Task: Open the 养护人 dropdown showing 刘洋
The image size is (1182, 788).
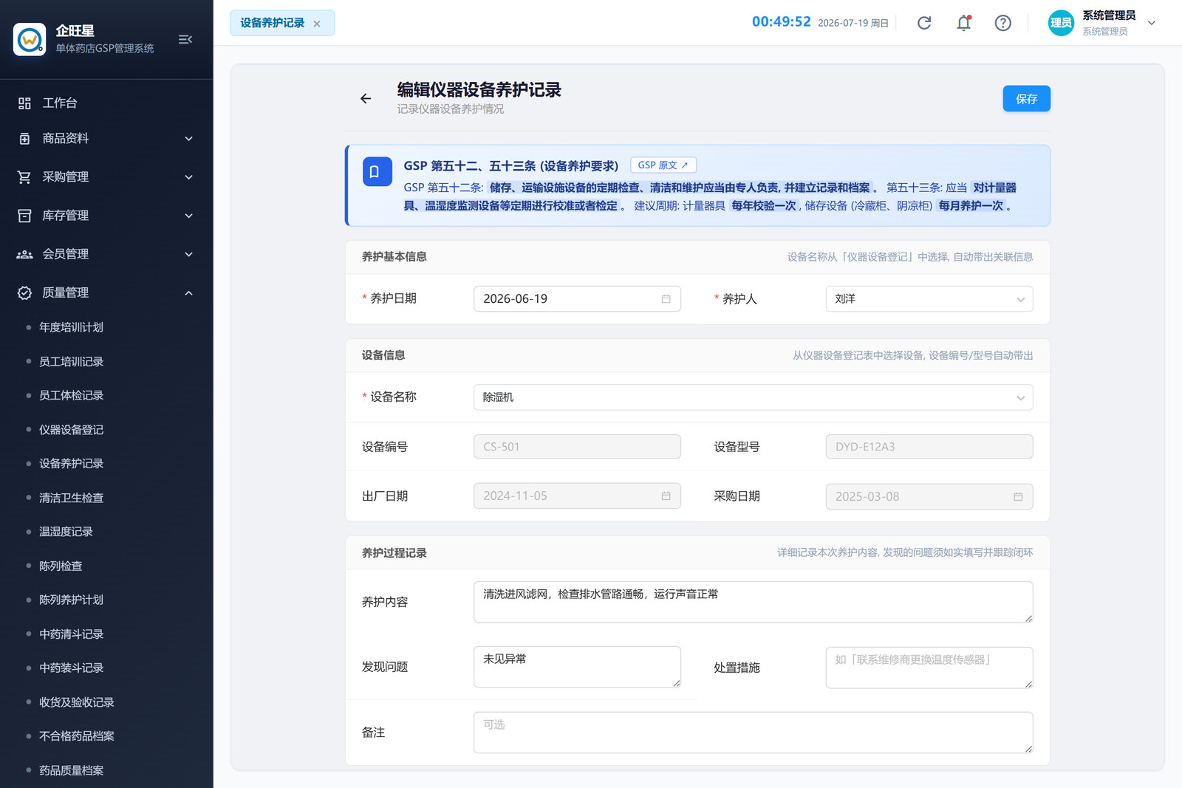Action: 929,299
